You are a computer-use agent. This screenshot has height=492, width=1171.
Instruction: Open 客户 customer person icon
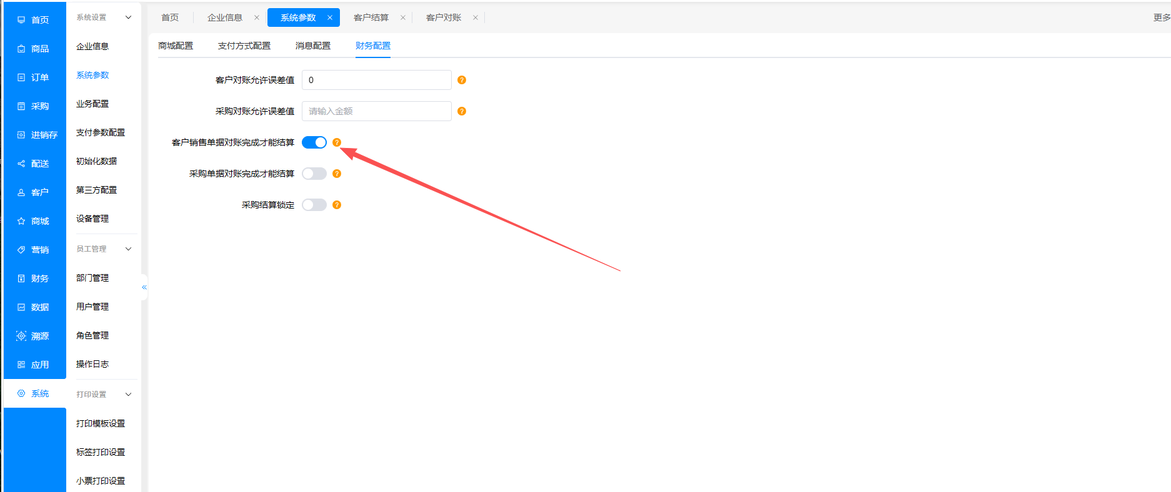tap(21, 192)
